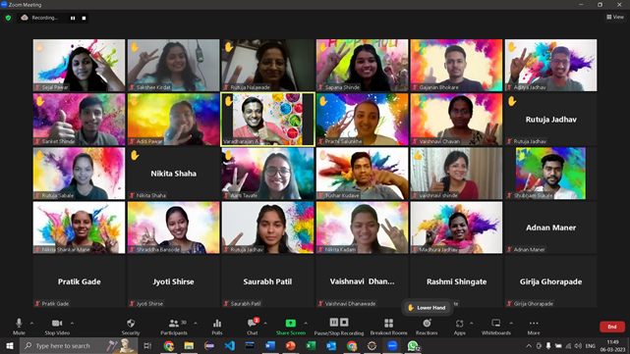
Task: End the meeting
Action: pyautogui.click(x=612, y=327)
